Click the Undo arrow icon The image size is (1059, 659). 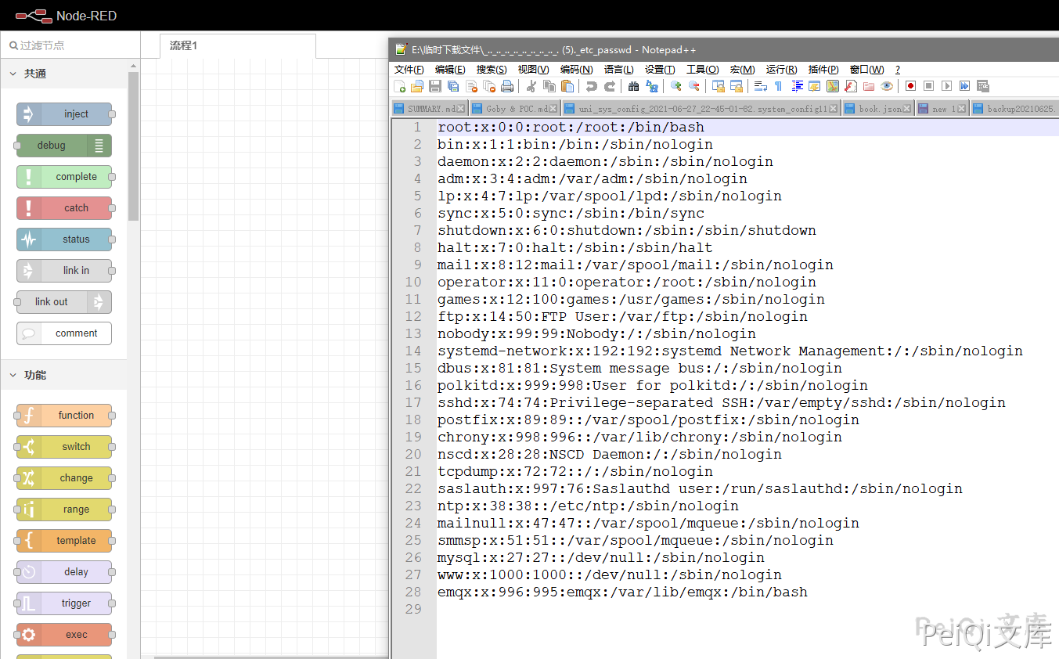592,86
